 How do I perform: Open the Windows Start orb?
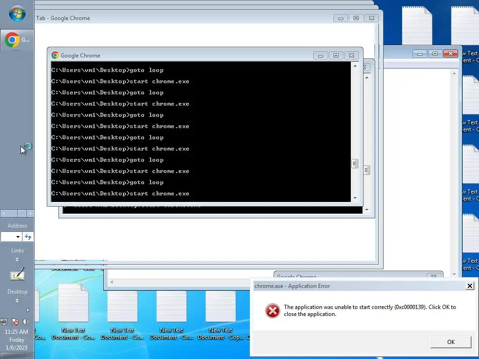click(17, 14)
